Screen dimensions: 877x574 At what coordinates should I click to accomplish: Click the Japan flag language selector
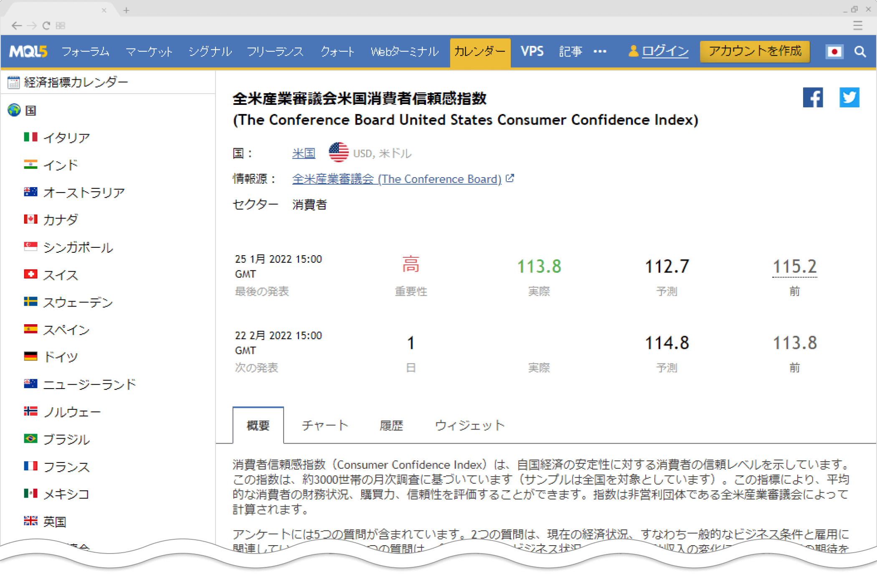834,51
